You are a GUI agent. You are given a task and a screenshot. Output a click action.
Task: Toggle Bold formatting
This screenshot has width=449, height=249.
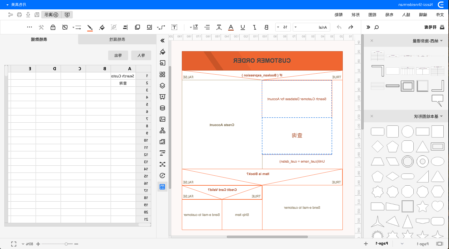tap(266, 27)
